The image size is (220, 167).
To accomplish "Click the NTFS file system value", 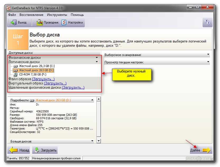I will click(x=40, y=122).
